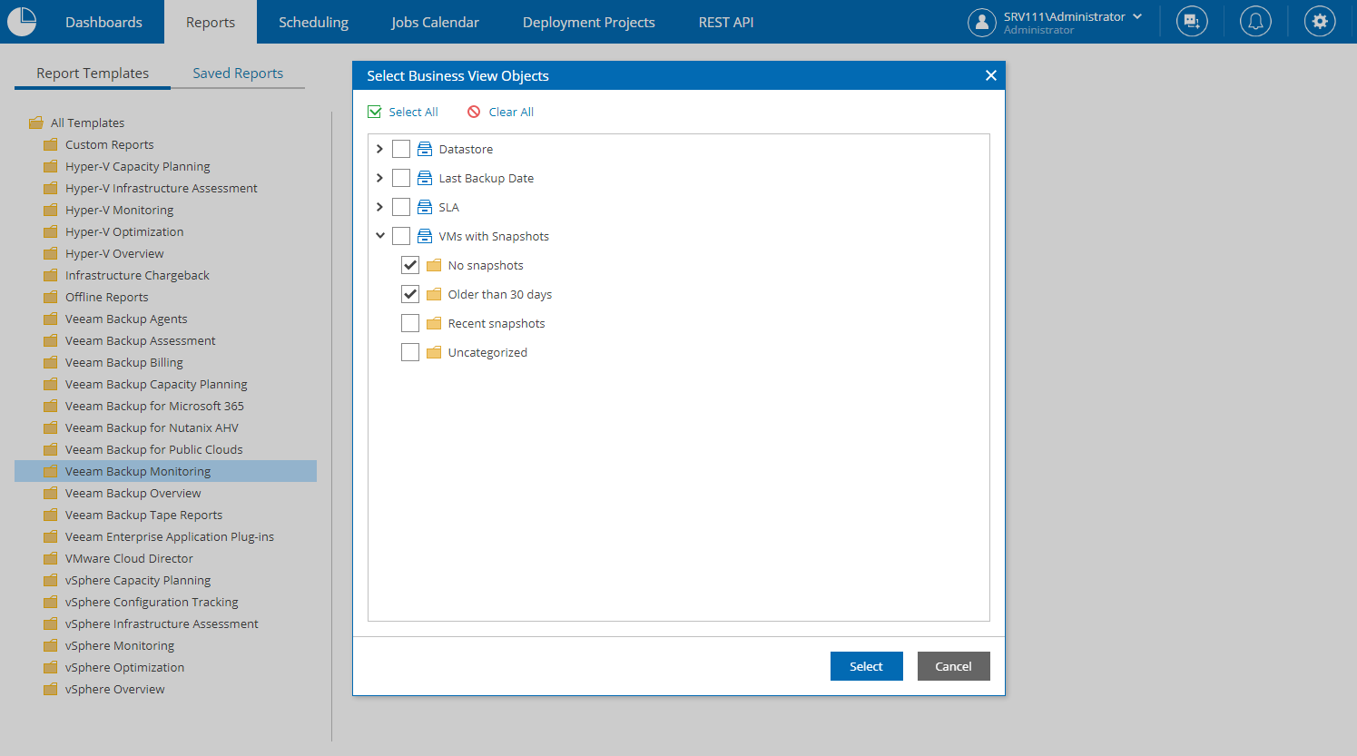Open the chat download icon in header

coord(1192,22)
